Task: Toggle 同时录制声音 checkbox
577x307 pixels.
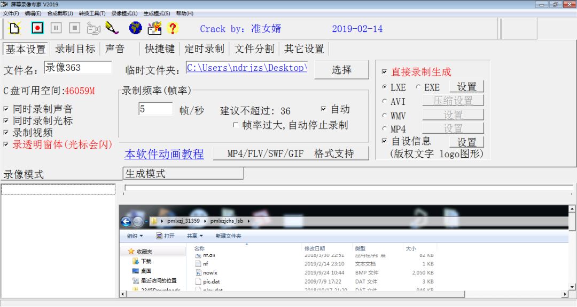Action: coord(5,109)
